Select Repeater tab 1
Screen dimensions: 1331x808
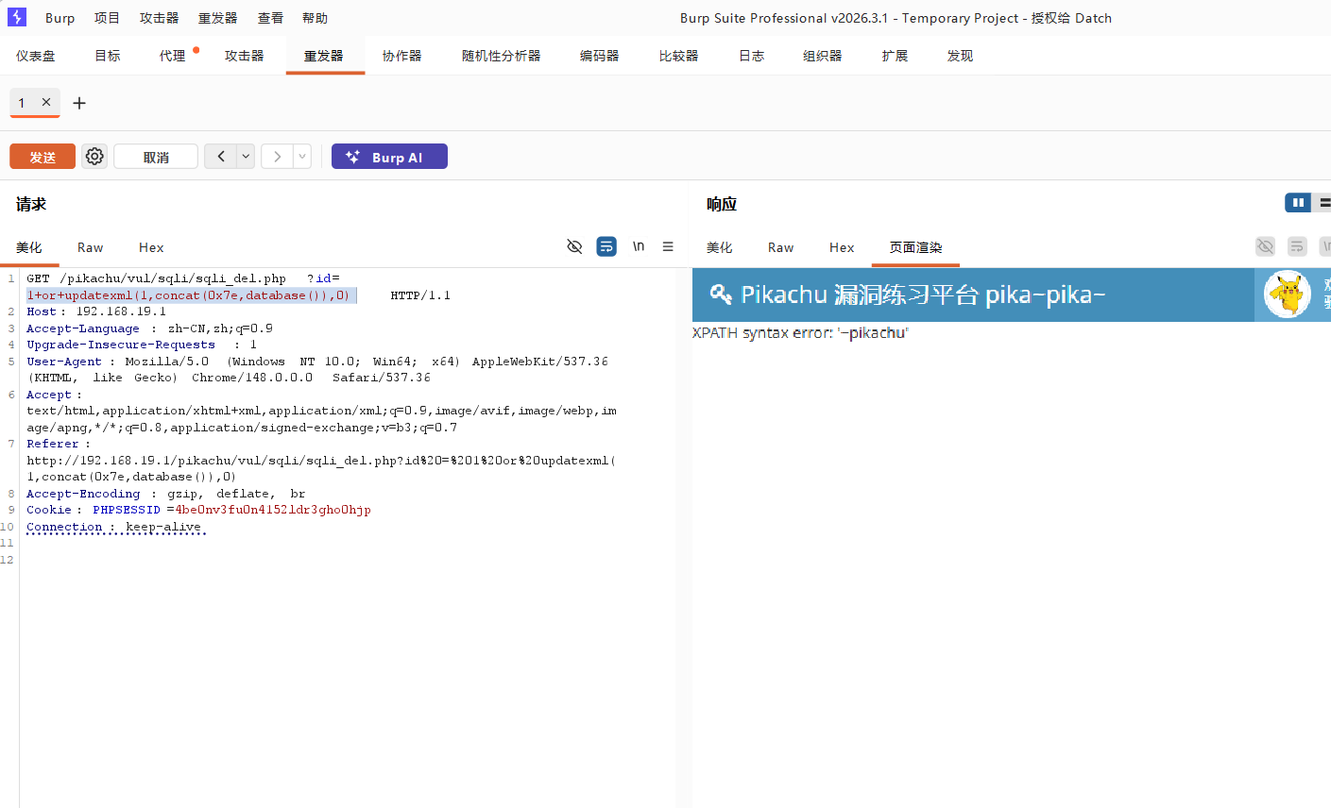pyautogui.click(x=22, y=102)
